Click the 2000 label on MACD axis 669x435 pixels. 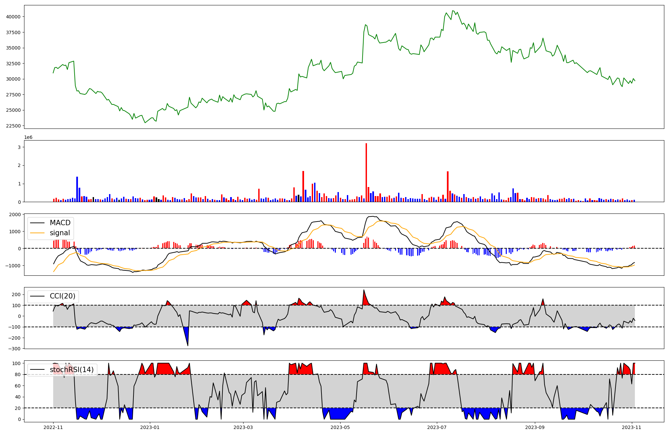point(15,214)
